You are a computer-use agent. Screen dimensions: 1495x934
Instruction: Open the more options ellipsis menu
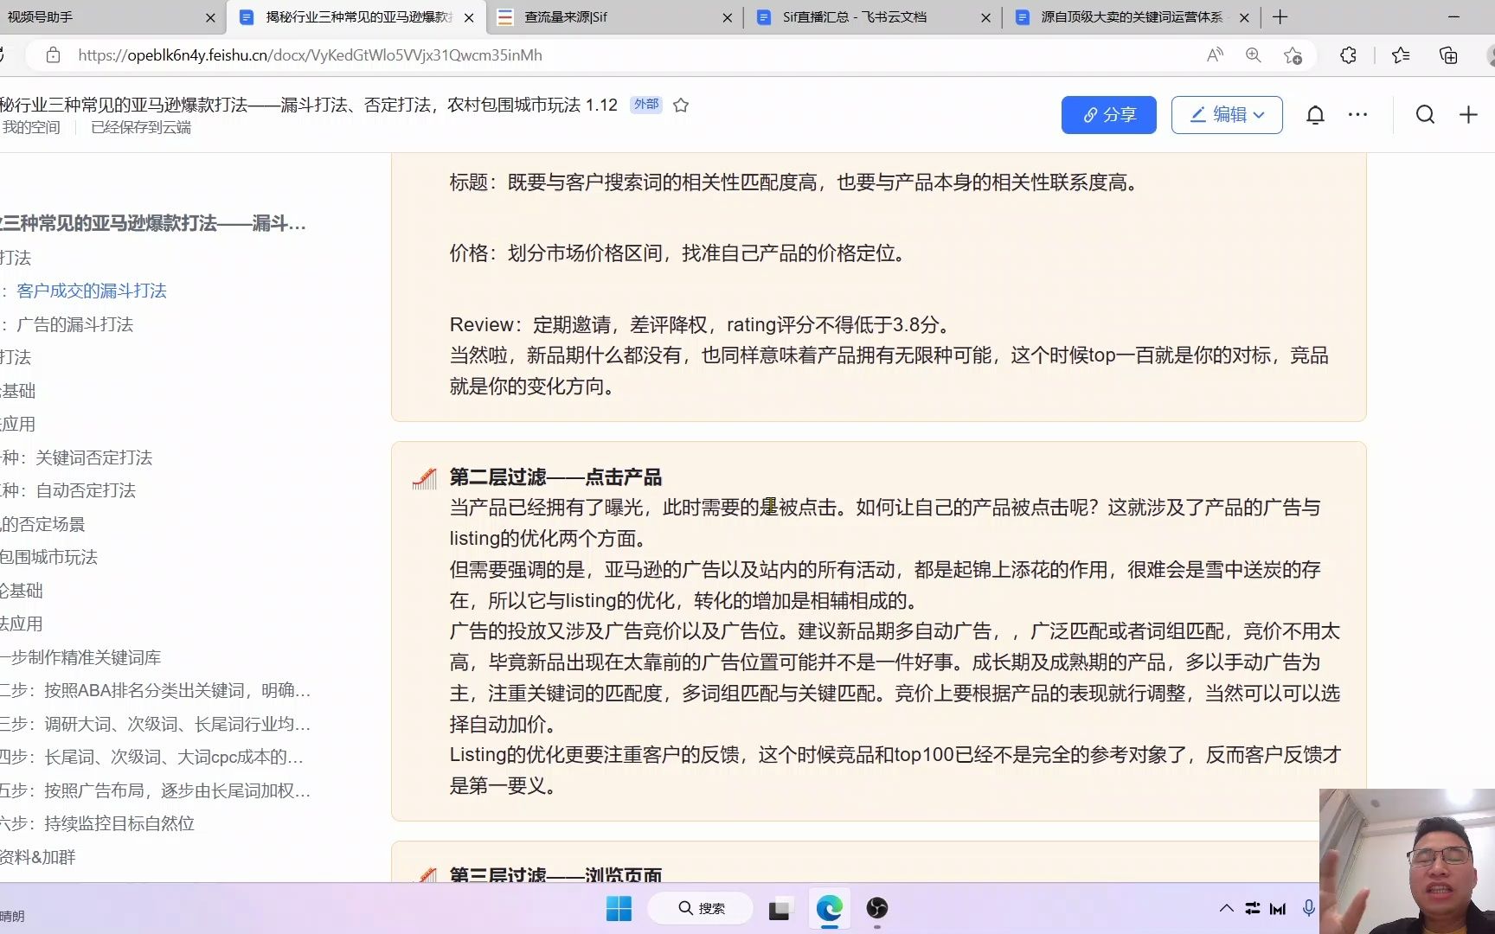coord(1357,115)
